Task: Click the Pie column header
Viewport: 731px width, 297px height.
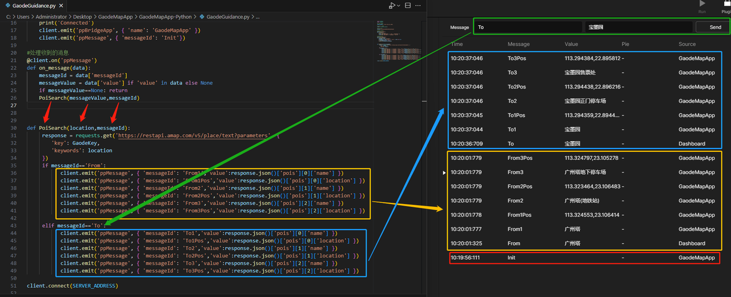Action: pos(625,44)
